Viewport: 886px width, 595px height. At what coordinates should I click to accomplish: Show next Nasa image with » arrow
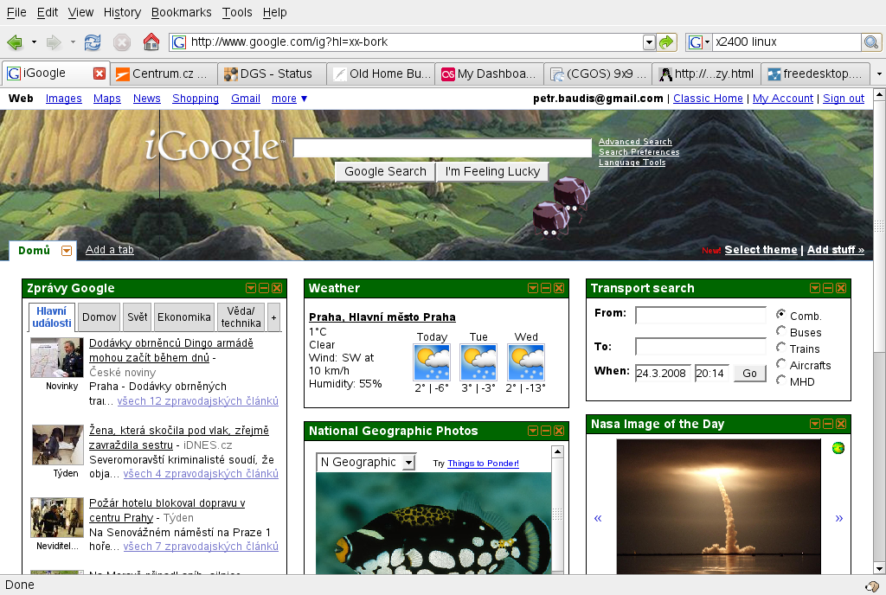pos(839,518)
